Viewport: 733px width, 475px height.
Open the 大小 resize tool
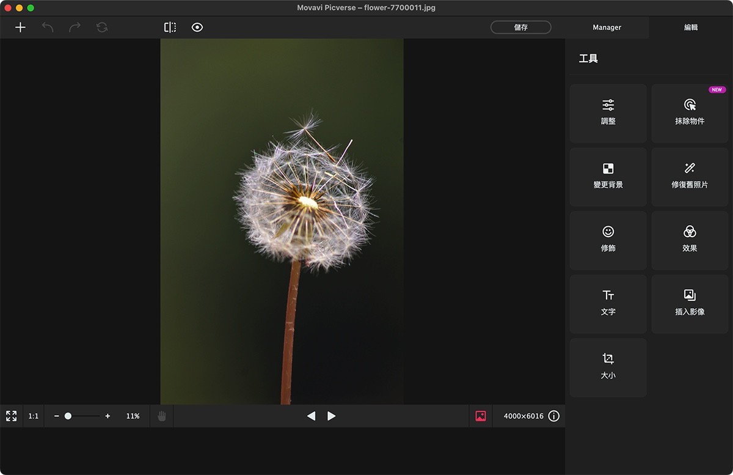(x=608, y=367)
